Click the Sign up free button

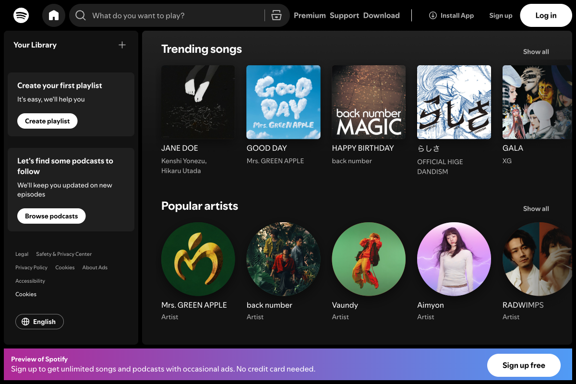pos(523,365)
